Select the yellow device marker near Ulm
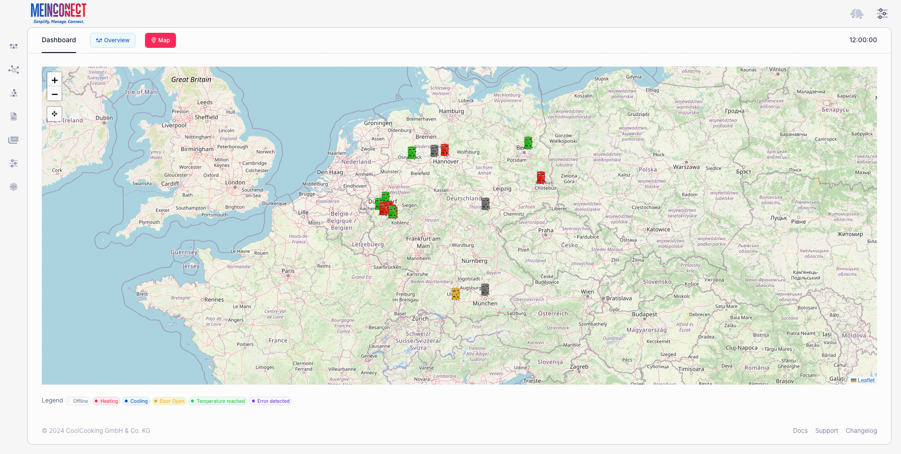This screenshot has height=454, width=901. [x=456, y=294]
